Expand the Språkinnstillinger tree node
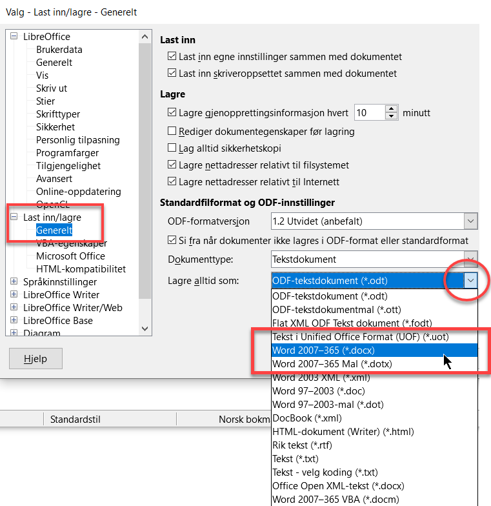 pos(14,282)
